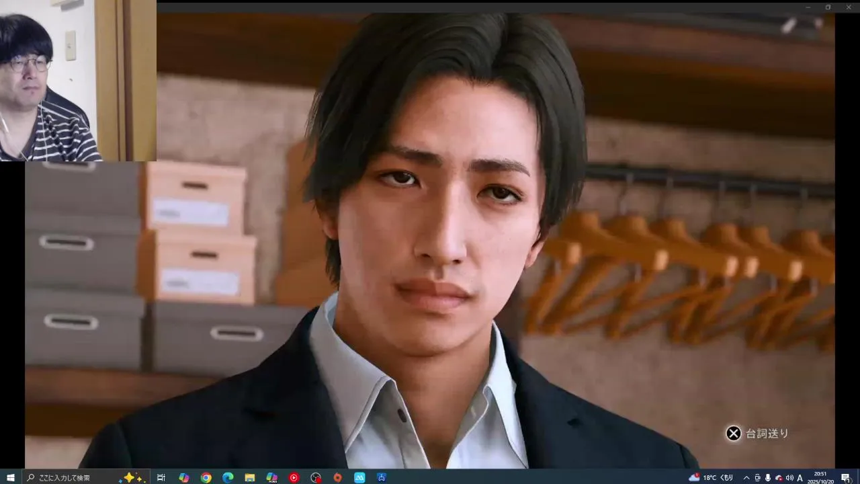This screenshot has width=860, height=484.
Task: Open the orange circular taskbar app
Action: 337,477
